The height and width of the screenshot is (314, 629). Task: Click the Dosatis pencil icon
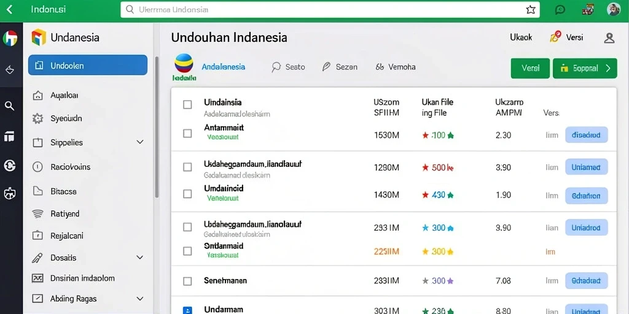(x=37, y=258)
